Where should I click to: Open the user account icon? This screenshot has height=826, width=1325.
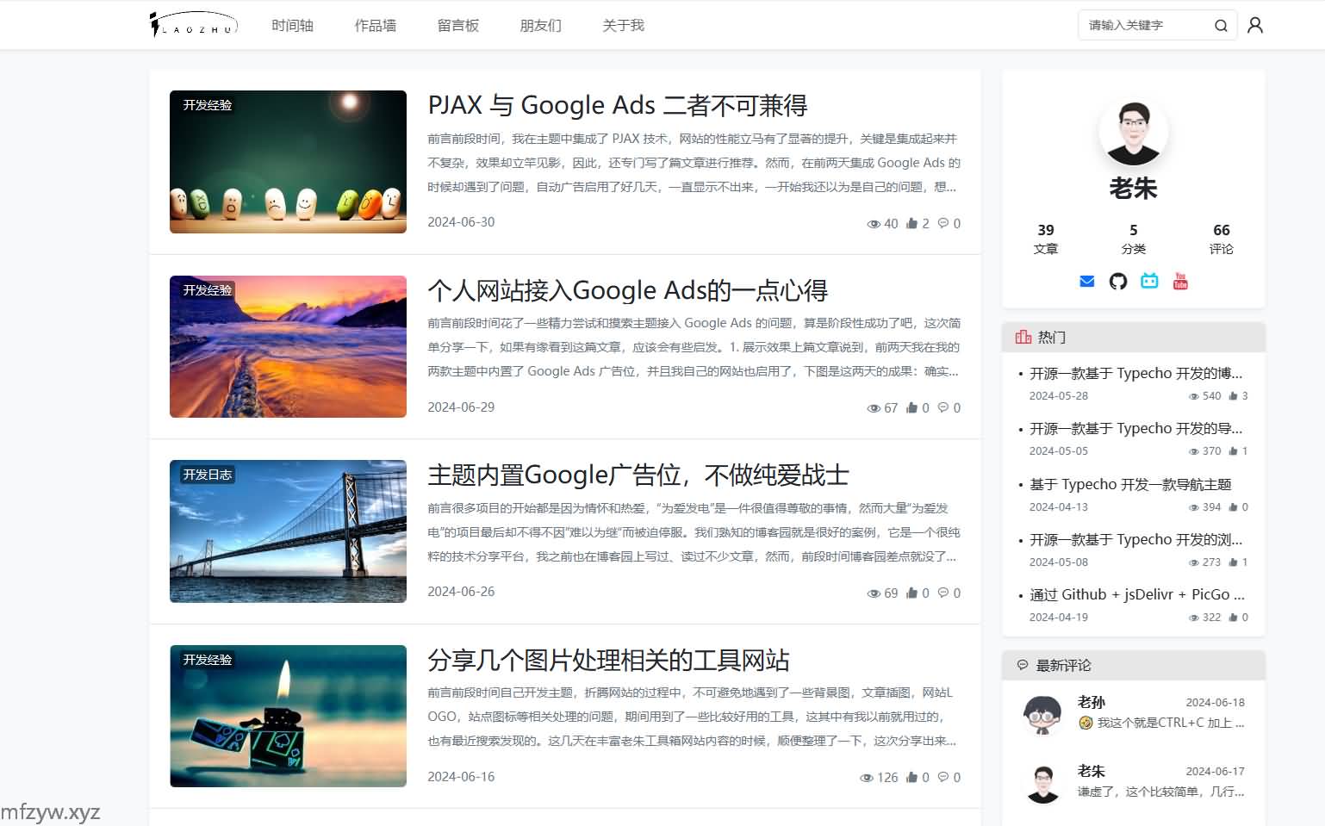tap(1255, 26)
